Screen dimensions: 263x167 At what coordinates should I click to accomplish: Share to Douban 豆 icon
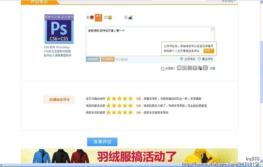(x=205, y=68)
